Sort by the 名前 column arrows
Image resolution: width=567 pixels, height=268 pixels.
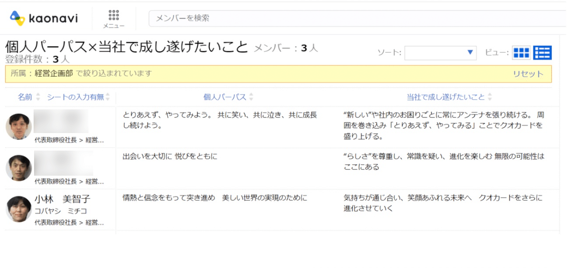(x=38, y=97)
